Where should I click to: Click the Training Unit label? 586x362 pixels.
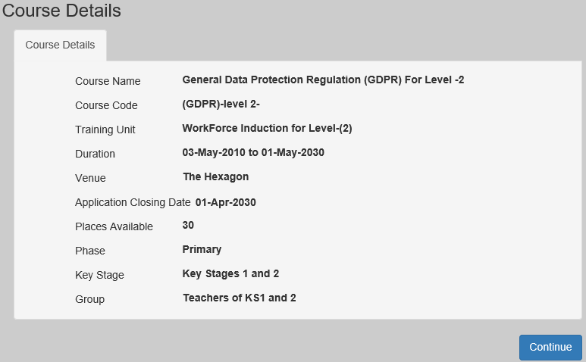coord(105,130)
